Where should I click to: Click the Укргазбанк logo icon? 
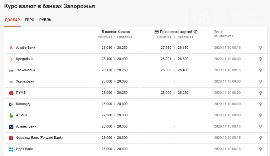click(11, 82)
